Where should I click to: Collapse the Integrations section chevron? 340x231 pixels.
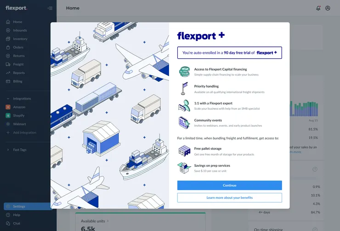[8, 98]
